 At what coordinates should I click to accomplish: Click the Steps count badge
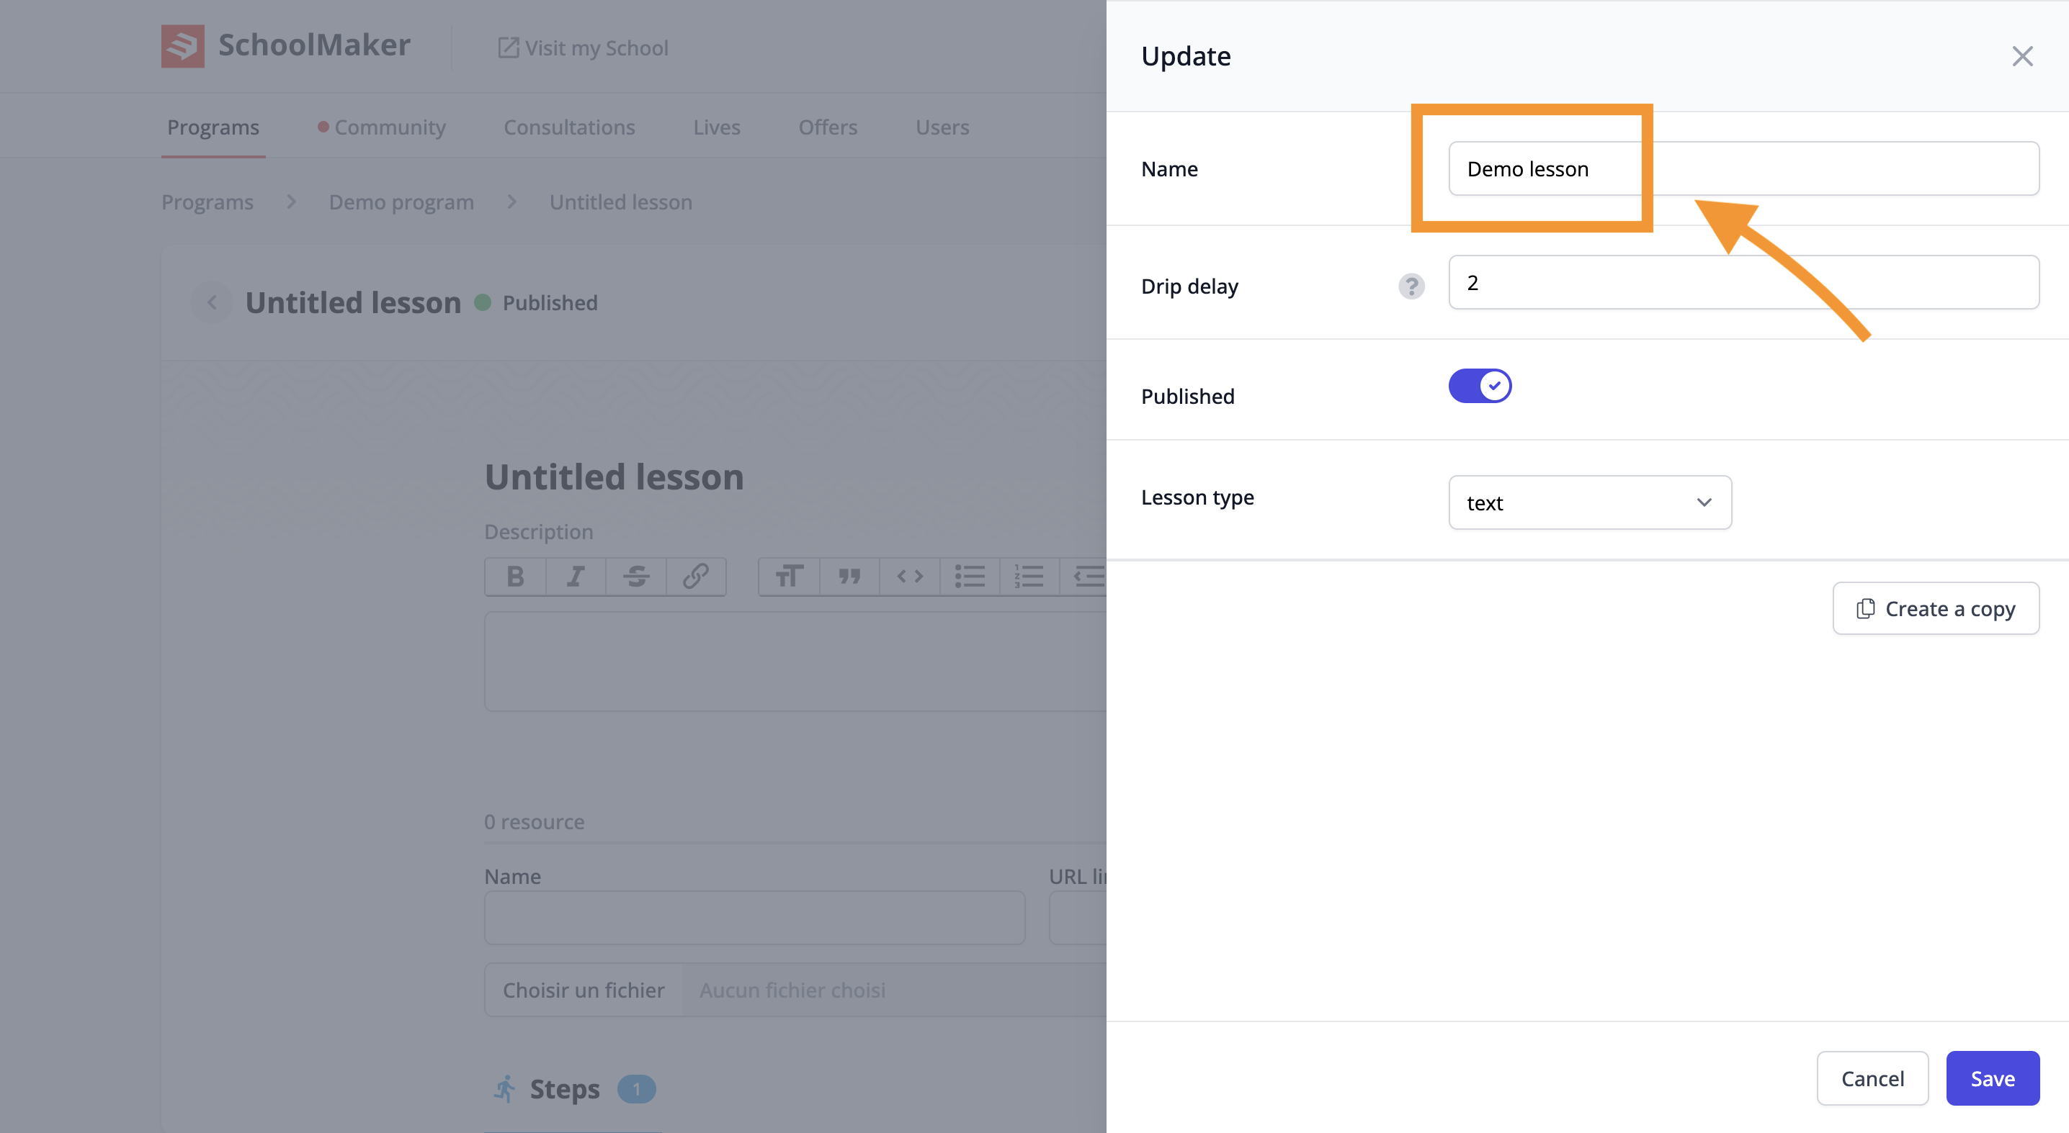click(x=636, y=1089)
